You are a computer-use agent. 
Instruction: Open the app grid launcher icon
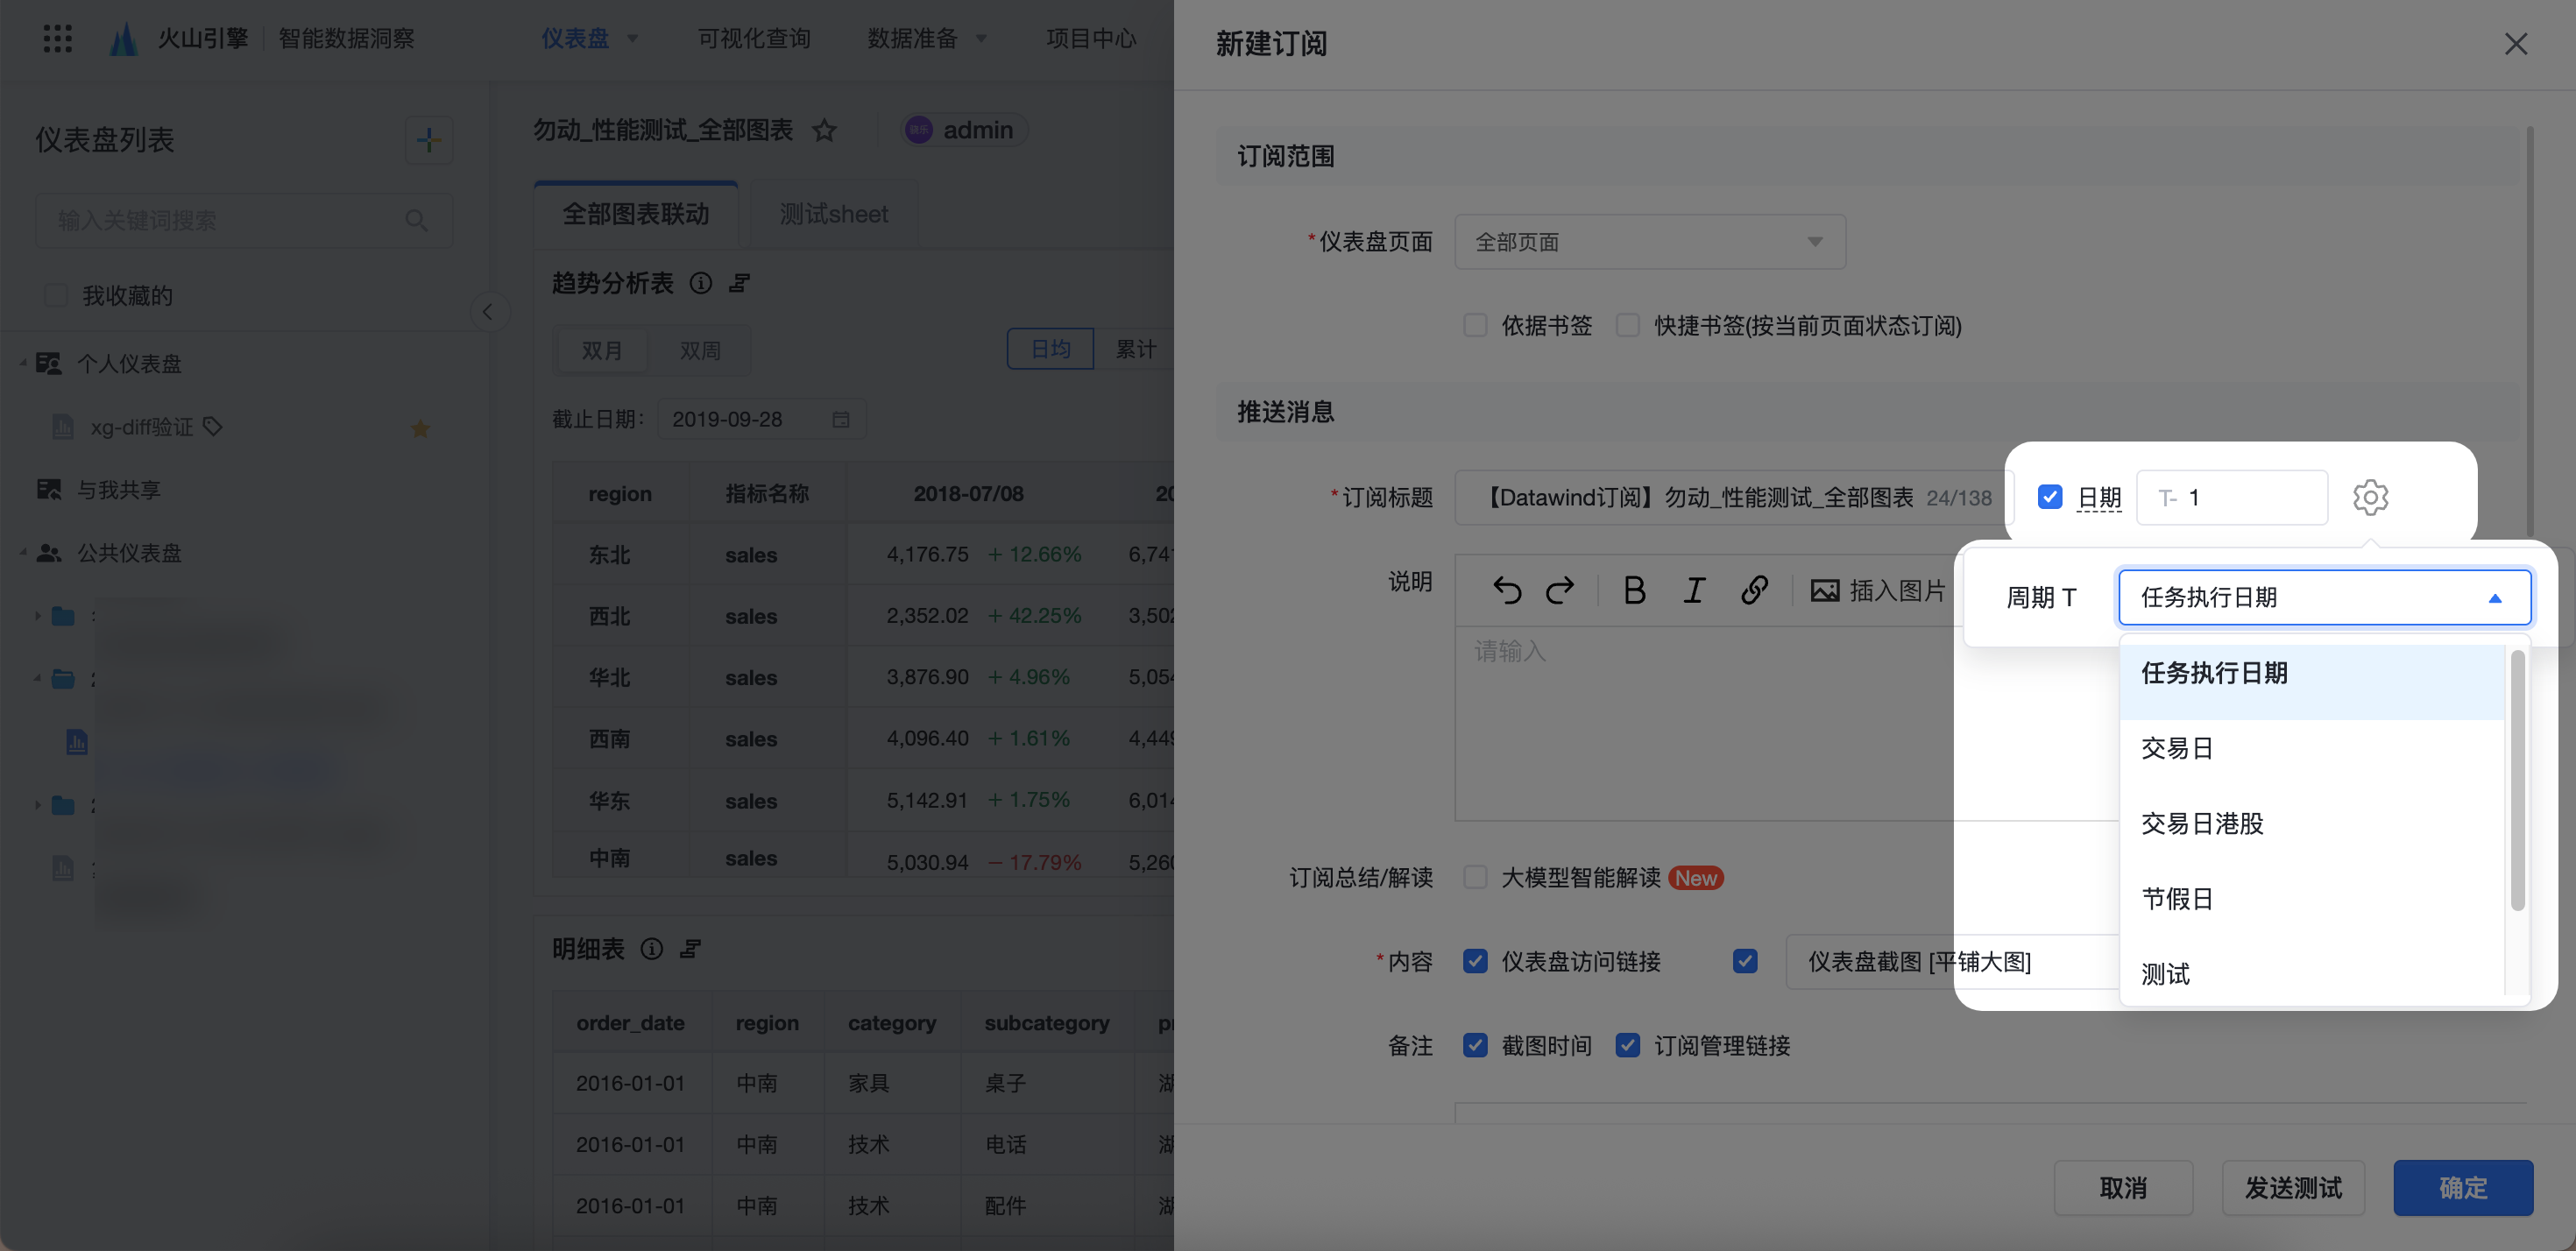tap(58, 38)
